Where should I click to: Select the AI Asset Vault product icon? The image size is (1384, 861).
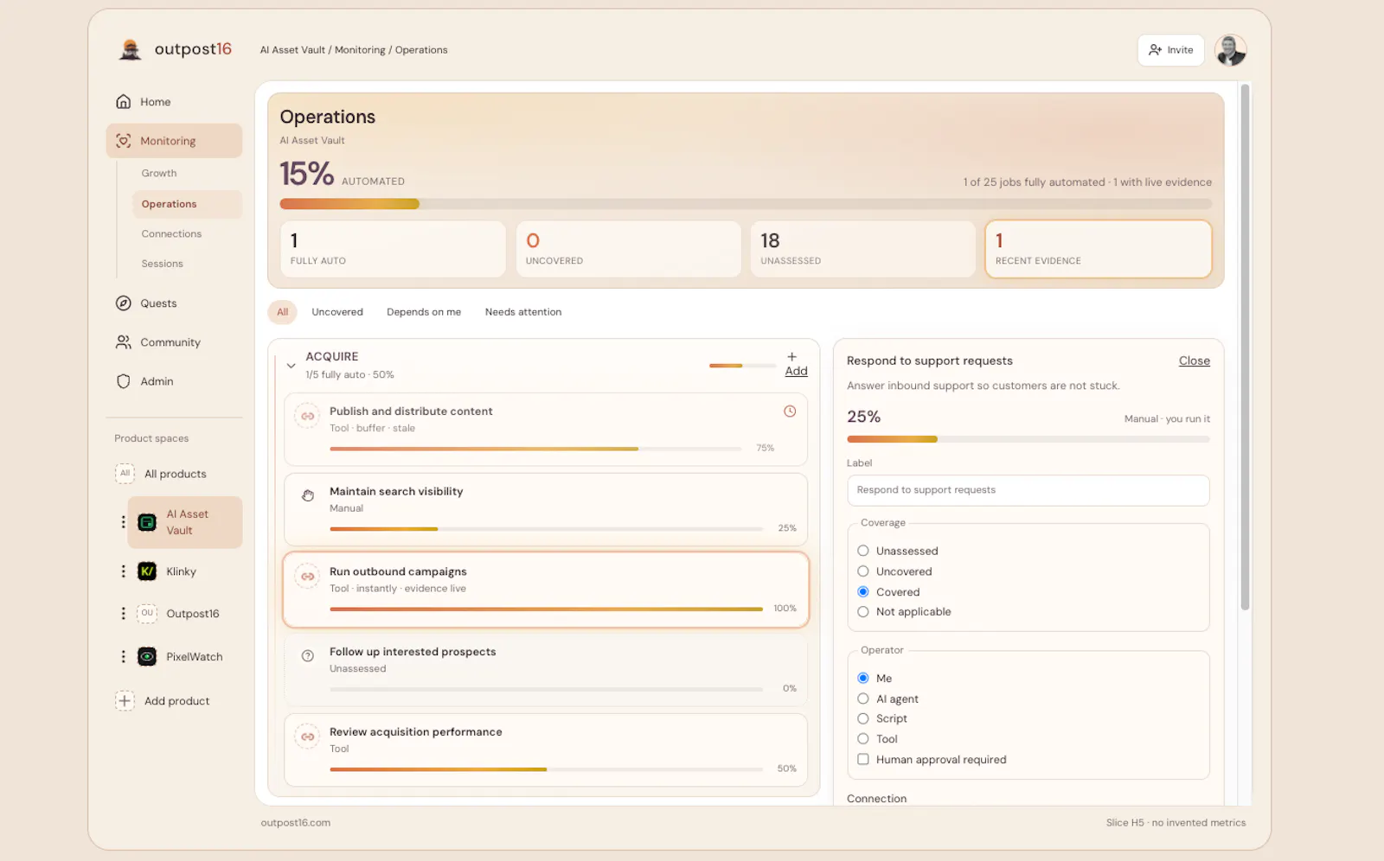(x=147, y=521)
